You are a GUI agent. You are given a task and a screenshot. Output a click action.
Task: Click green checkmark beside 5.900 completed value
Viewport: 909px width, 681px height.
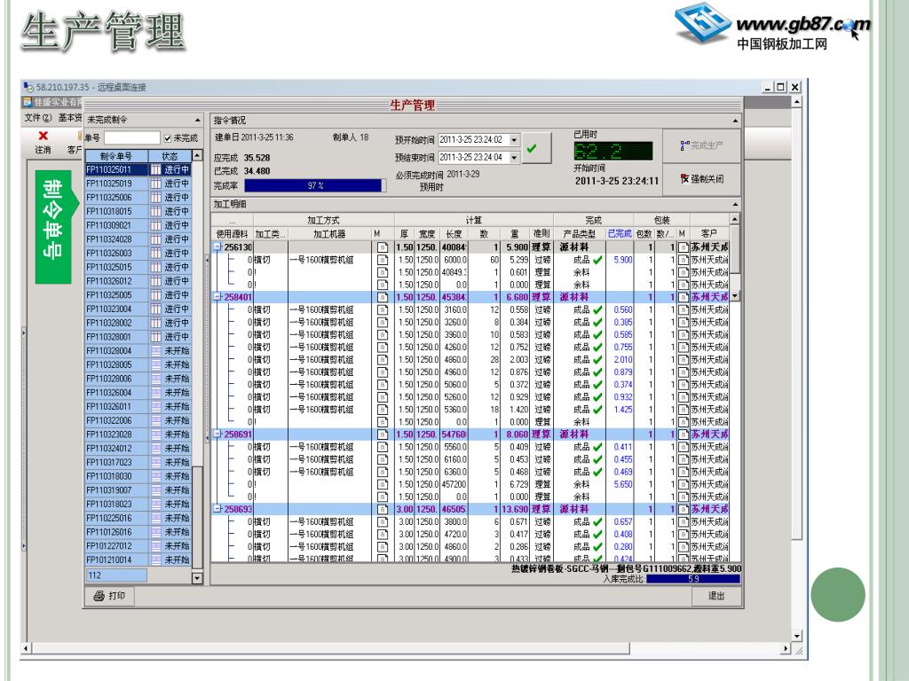[x=597, y=260]
